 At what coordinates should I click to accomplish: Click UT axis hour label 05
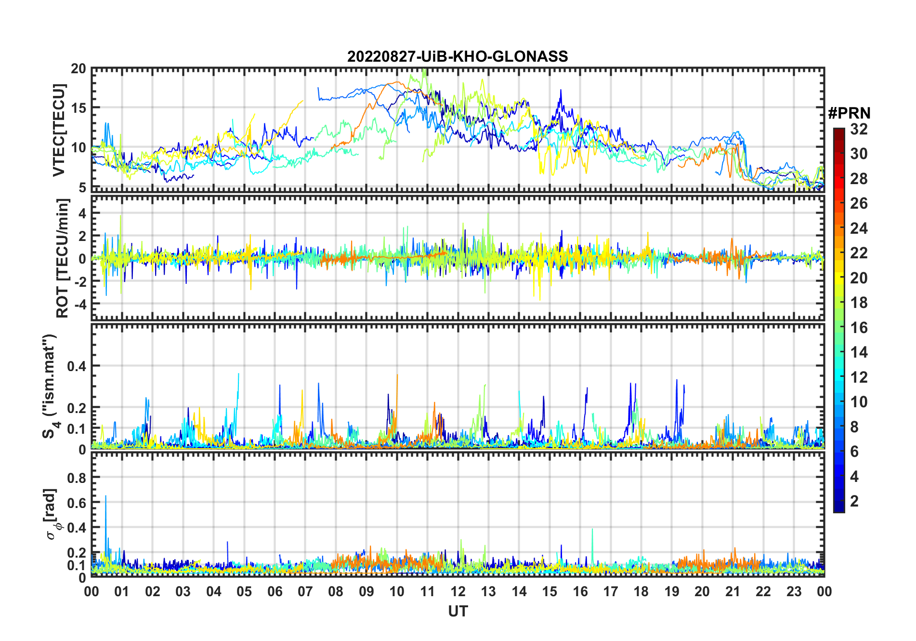tap(244, 591)
